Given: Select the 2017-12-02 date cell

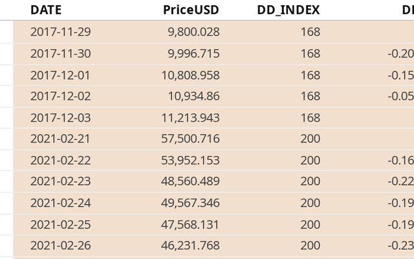Looking at the screenshot, I should tap(60, 96).
